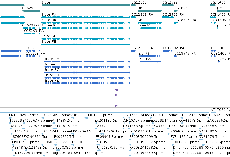Click the CG6293 gene label
230x157 pixels.
click(29, 8)
